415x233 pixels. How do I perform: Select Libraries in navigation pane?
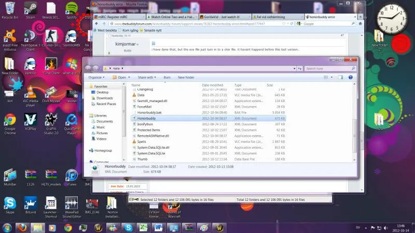click(x=100, y=115)
